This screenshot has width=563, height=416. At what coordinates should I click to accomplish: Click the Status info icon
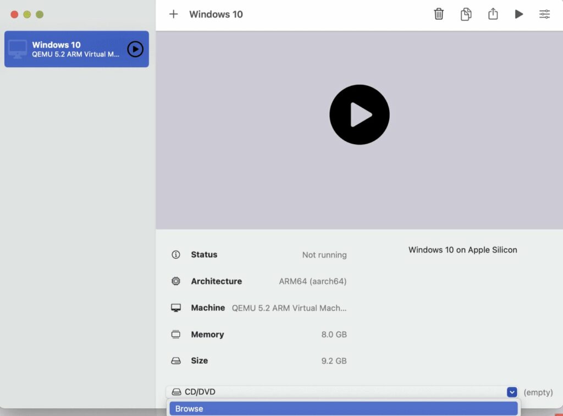pyautogui.click(x=175, y=254)
